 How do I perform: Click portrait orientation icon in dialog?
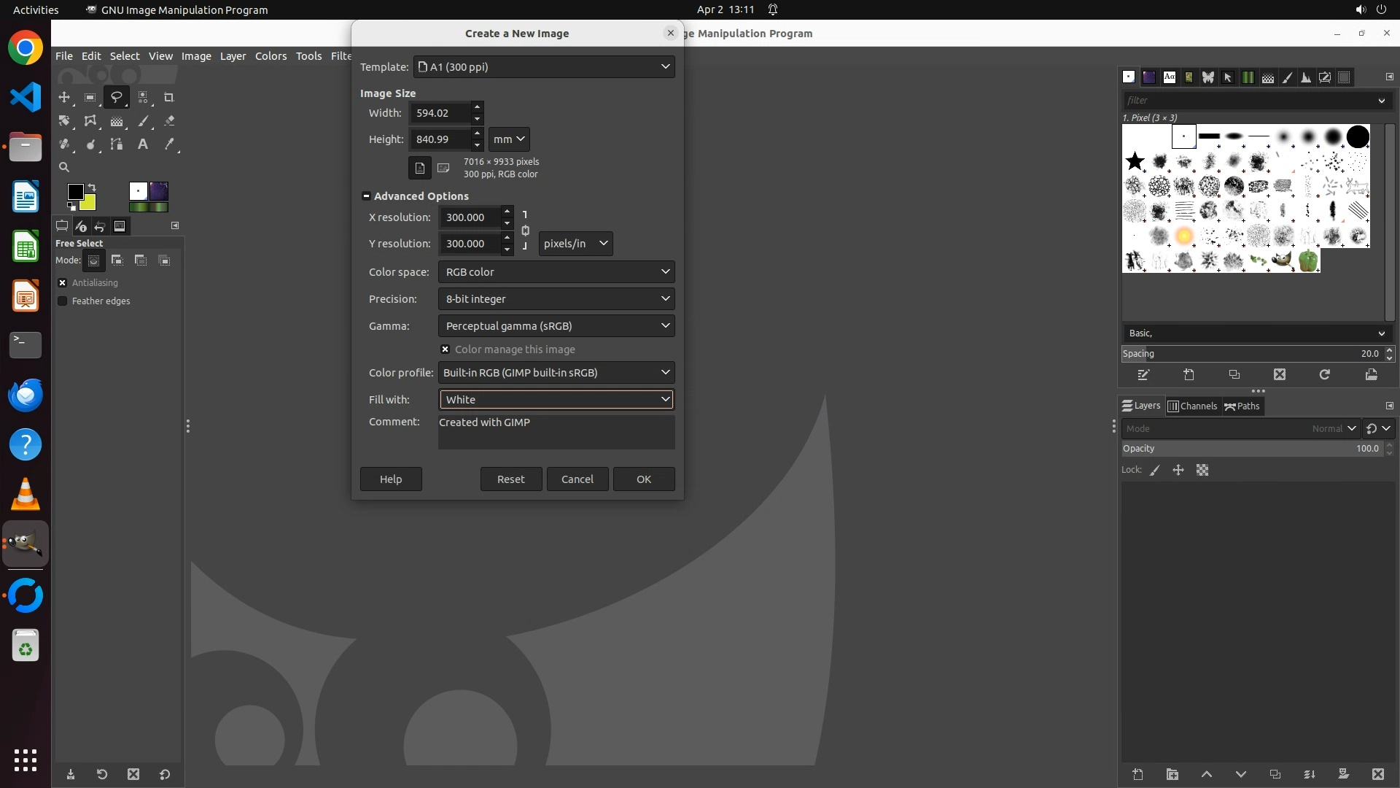tap(419, 168)
